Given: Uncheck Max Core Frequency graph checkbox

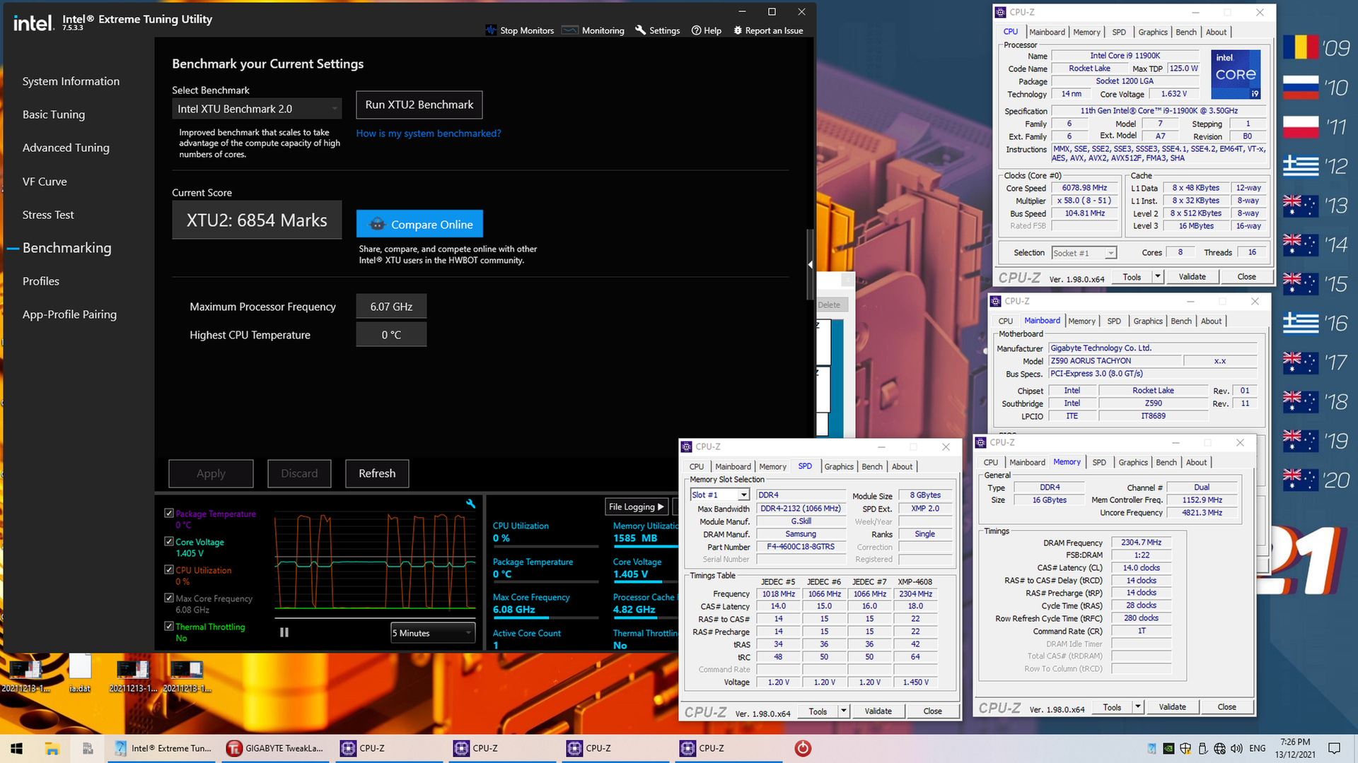Looking at the screenshot, I should point(169,598).
